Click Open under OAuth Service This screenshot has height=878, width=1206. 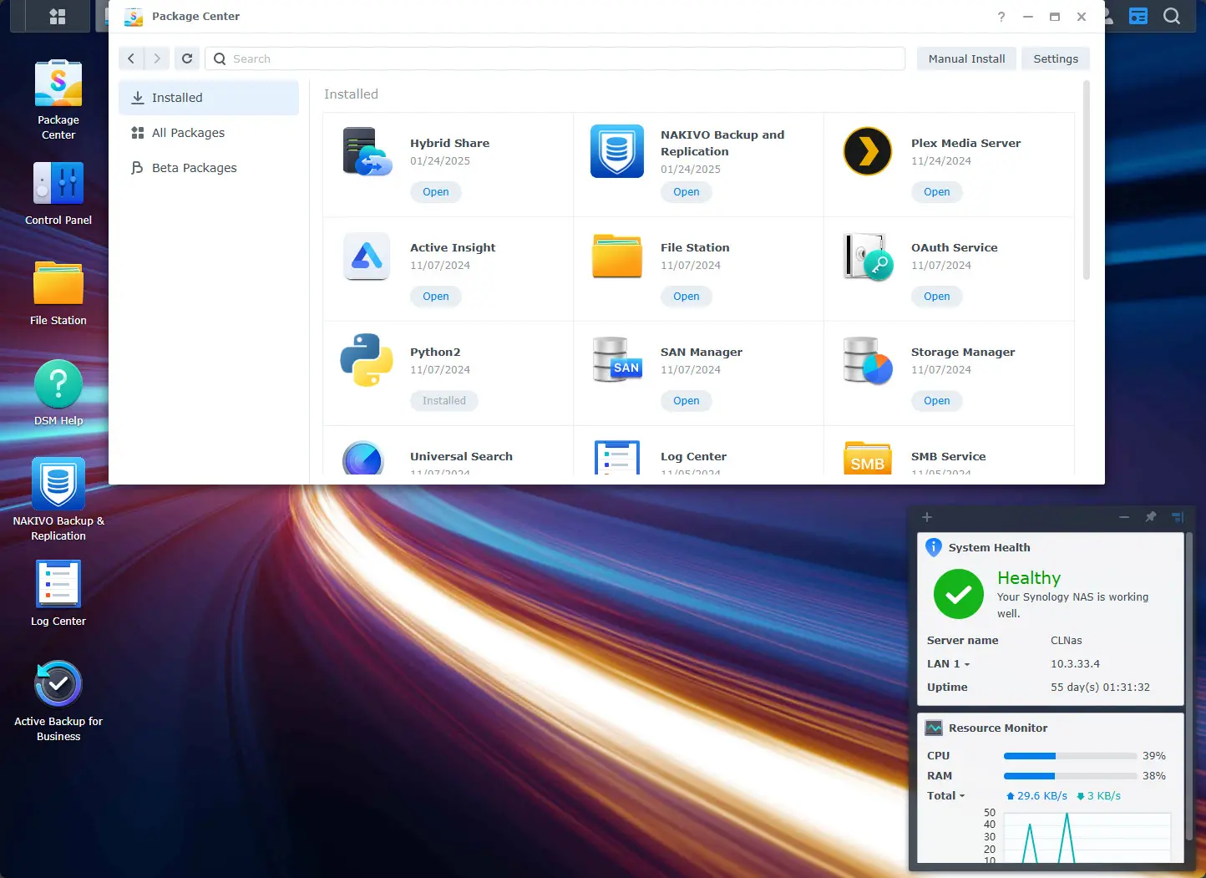coord(937,297)
